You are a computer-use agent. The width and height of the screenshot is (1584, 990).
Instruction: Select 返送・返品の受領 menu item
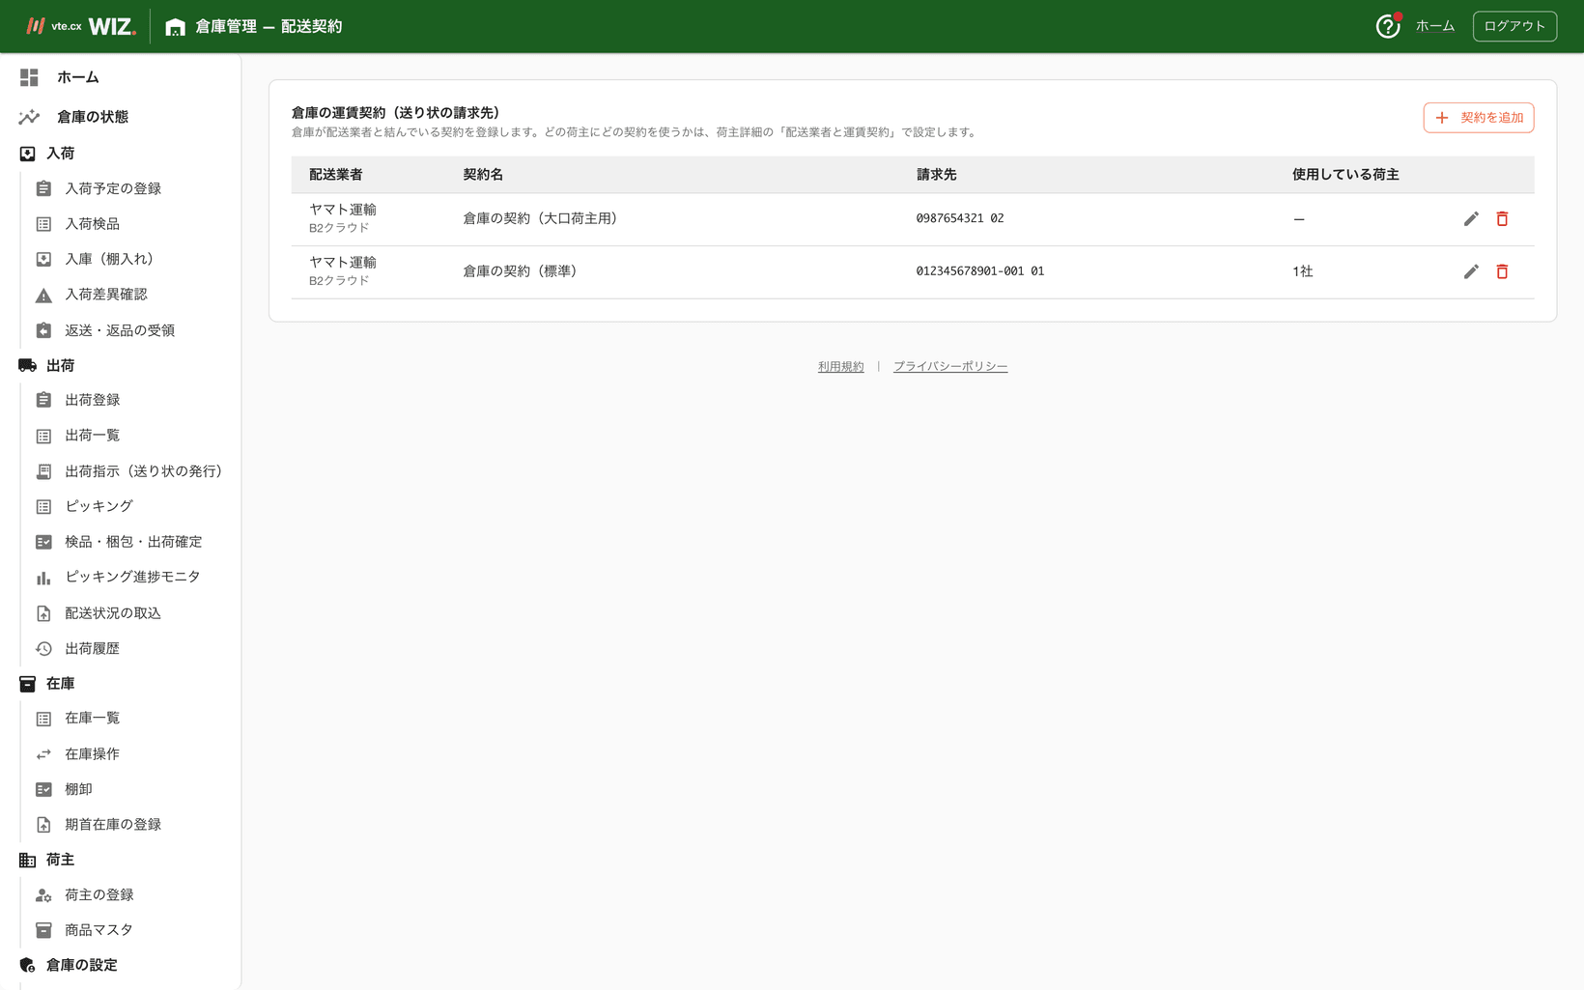click(119, 330)
